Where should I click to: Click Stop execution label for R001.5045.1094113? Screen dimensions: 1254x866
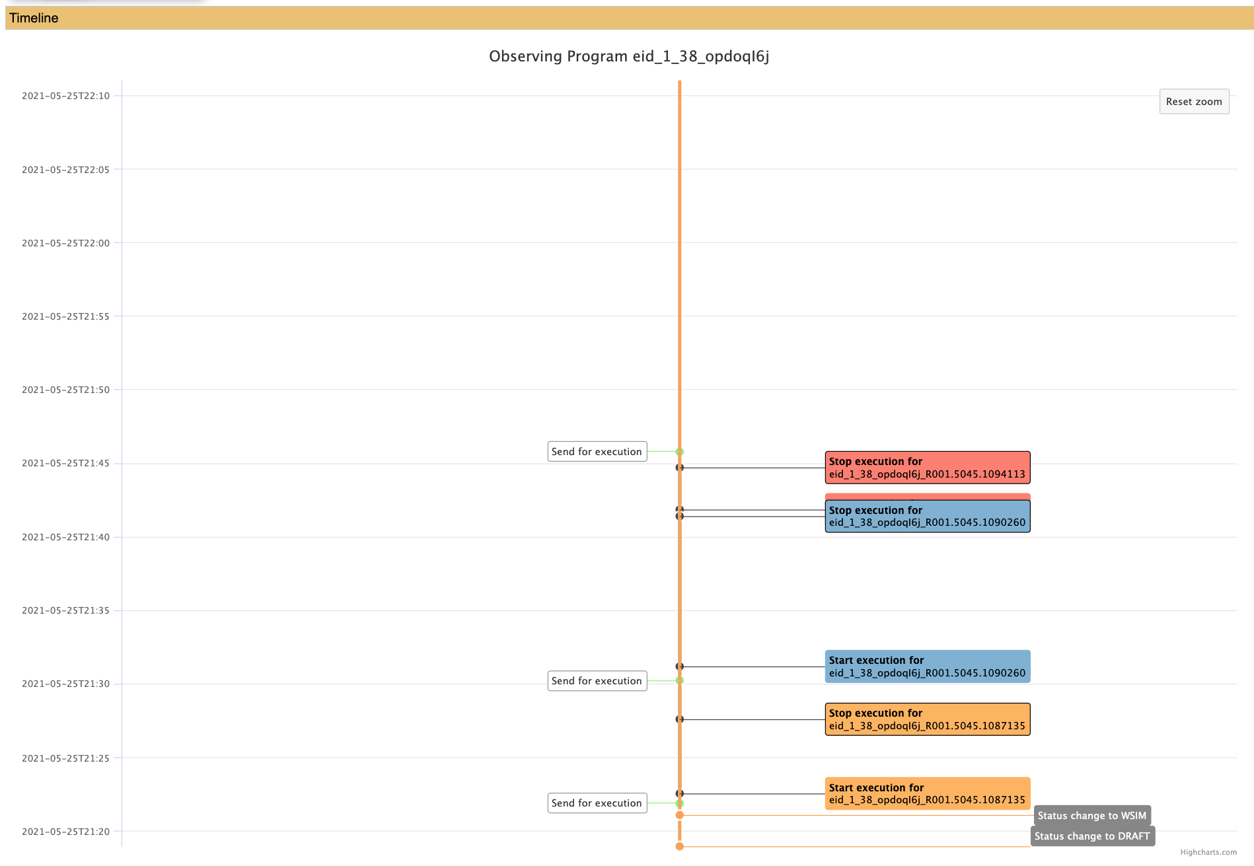(928, 468)
